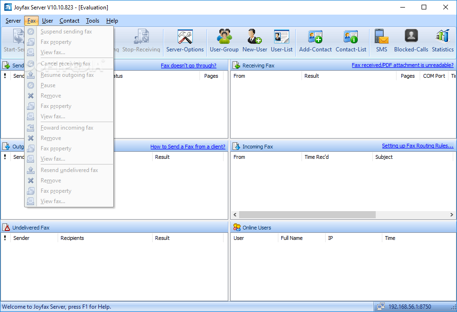Open the User menu
Image resolution: width=457 pixels, height=312 pixels.
click(x=48, y=21)
